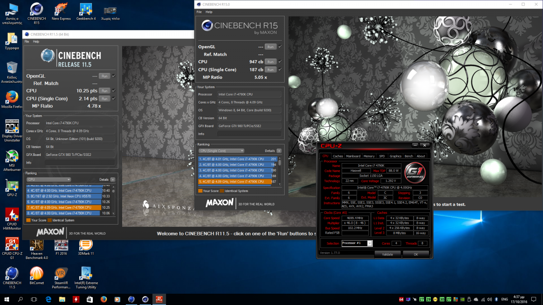Open Display Driver Uninstaller desktop icon
Screen dimensions: 543x305
pyautogui.click(x=12, y=130)
